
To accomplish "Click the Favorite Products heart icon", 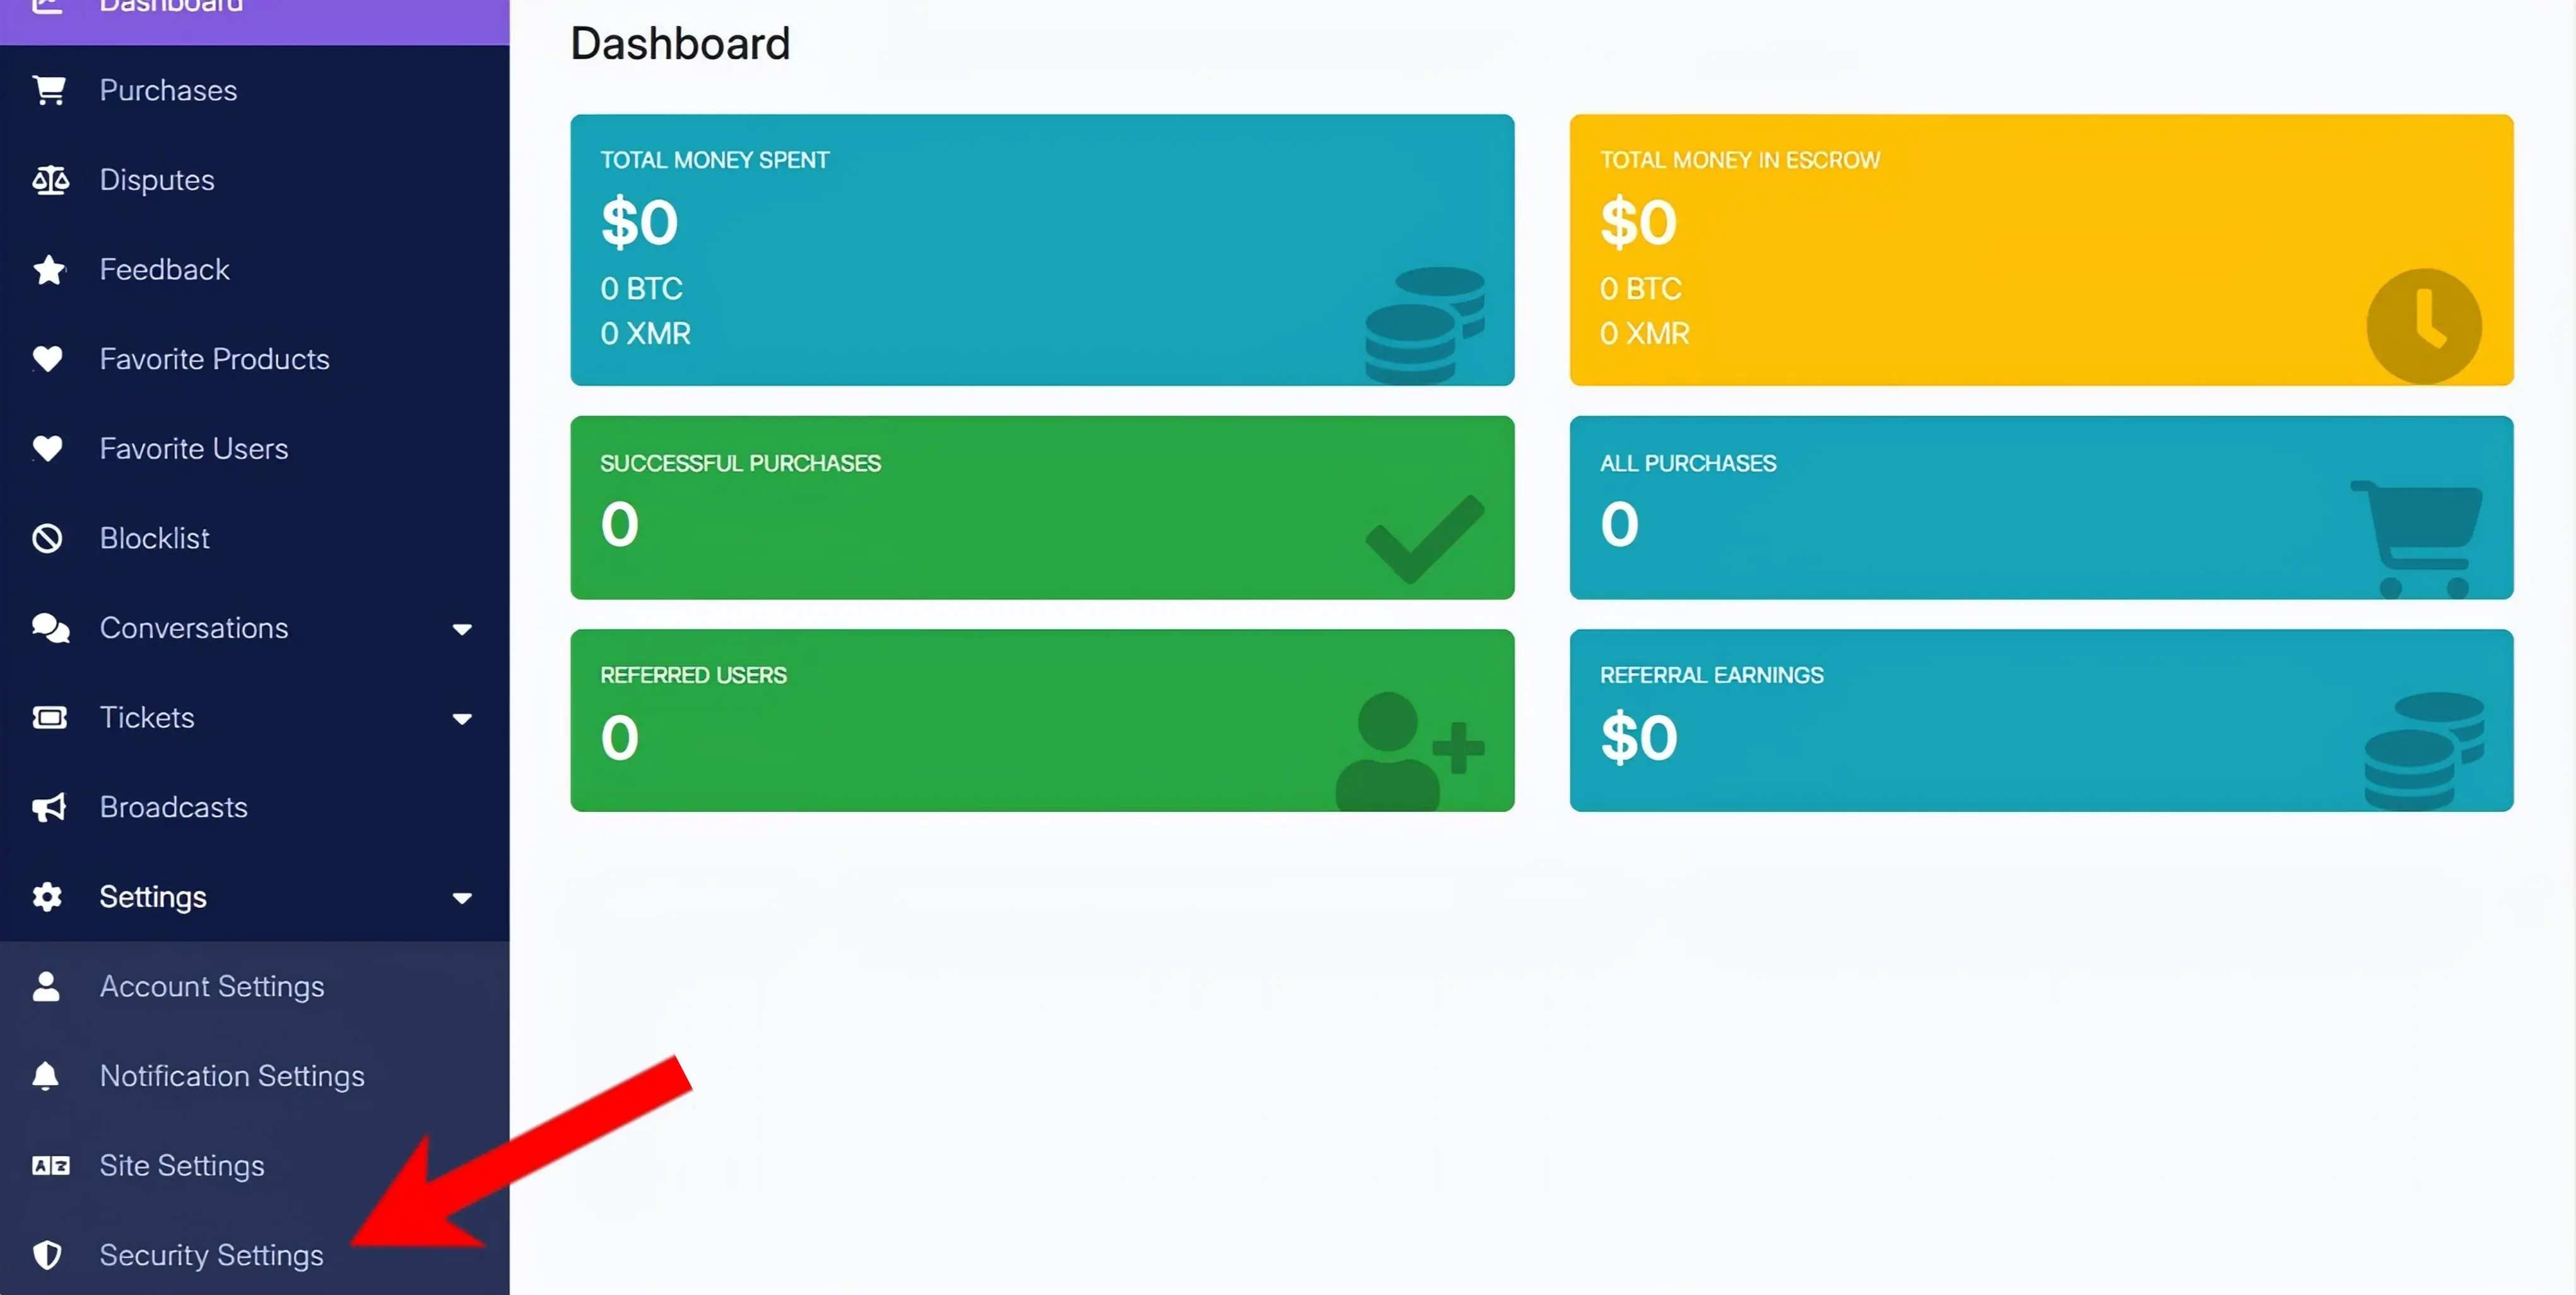I will 47,359.
